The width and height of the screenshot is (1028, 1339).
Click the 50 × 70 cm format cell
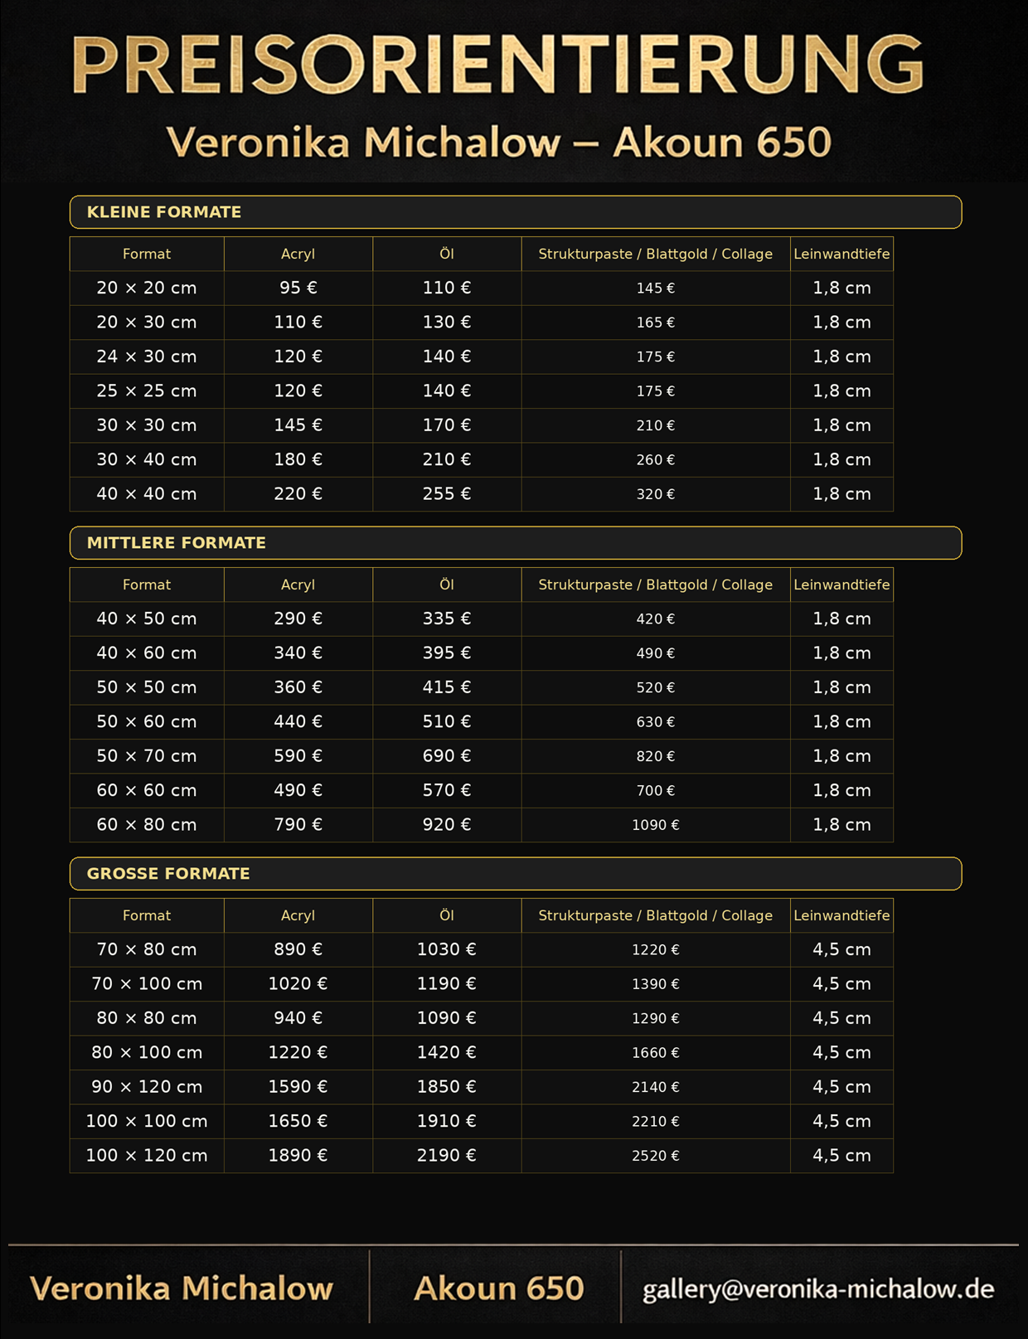(147, 756)
